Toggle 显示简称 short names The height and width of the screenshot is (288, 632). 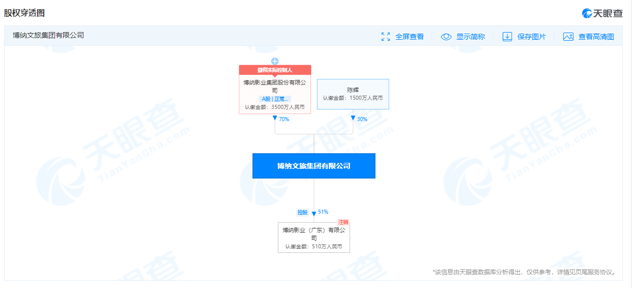(470, 37)
